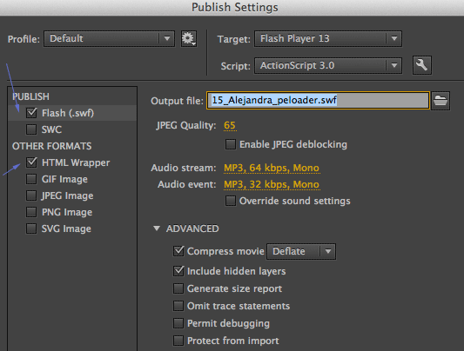Uncheck the Flash (.swf) checkbox
Screen dimensions: 464x351
[31, 113]
